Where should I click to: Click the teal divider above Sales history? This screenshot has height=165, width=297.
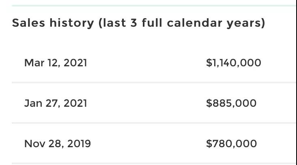pyautogui.click(x=154, y=6)
